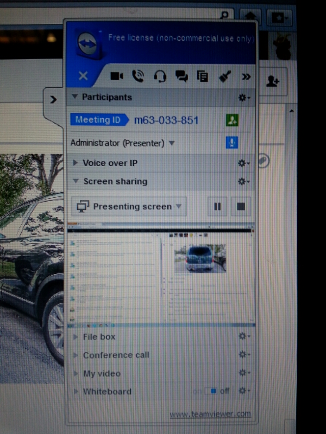
Task: Open My video gear options
Action: (x=244, y=373)
